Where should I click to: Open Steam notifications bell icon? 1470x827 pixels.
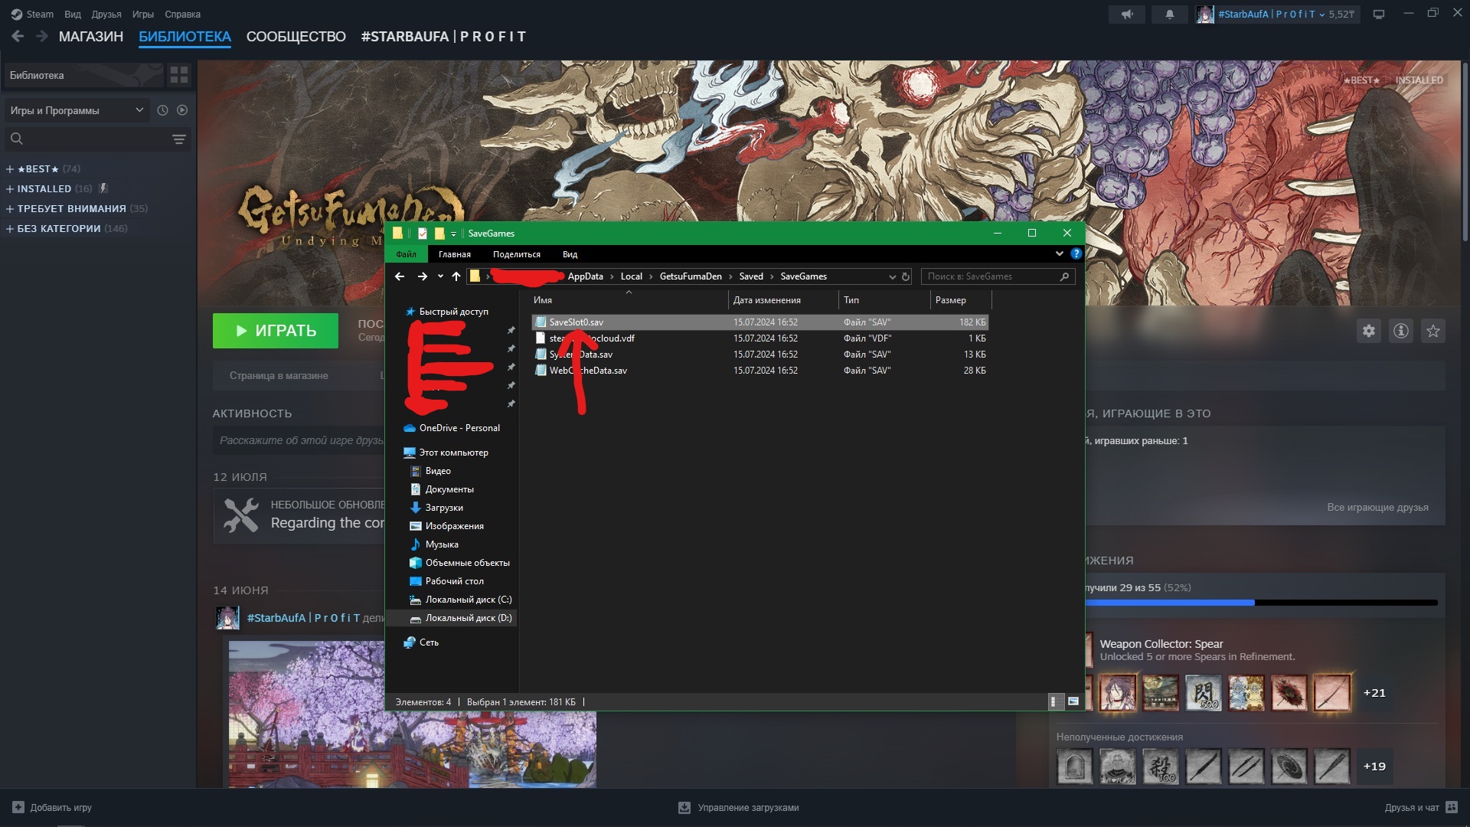click(1169, 15)
